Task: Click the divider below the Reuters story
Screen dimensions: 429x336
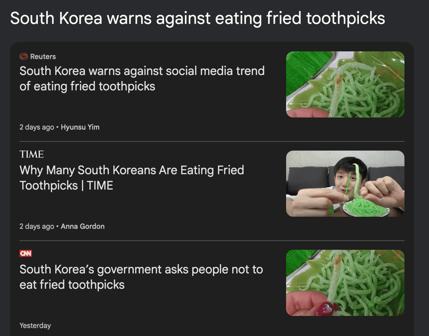Action: (x=212, y=141)
